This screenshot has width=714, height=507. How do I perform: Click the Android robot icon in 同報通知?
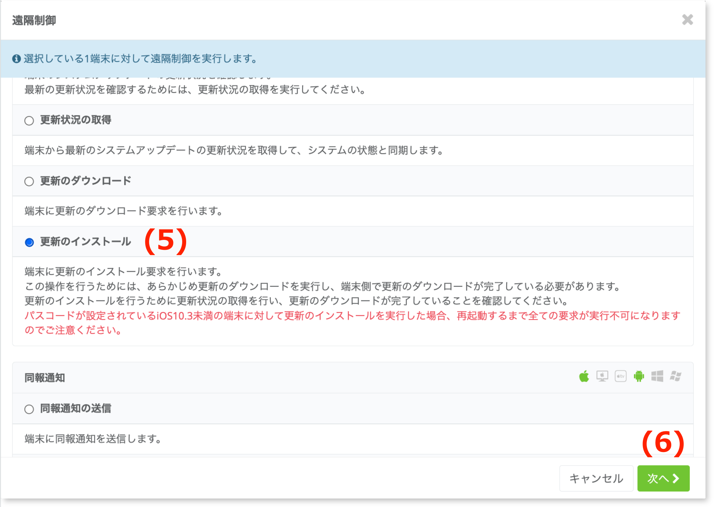tap(639, 376)
